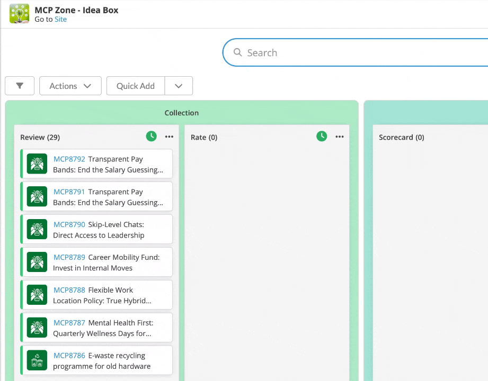This screenshot has height=381, width=488.
Task: Open idea link MCP8786
Action: click(x=69, y=356)
